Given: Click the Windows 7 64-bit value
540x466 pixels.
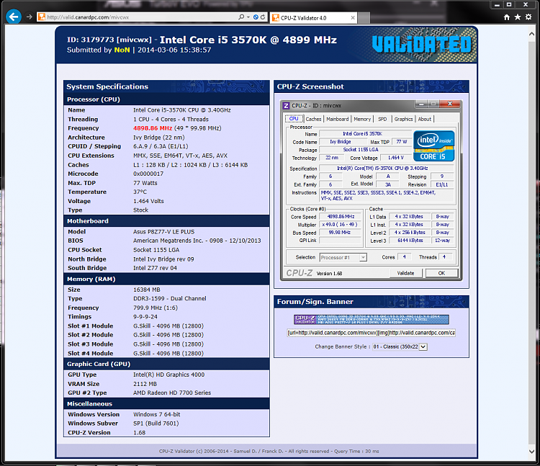Looking at the screenshot, I should click(157, 415).
